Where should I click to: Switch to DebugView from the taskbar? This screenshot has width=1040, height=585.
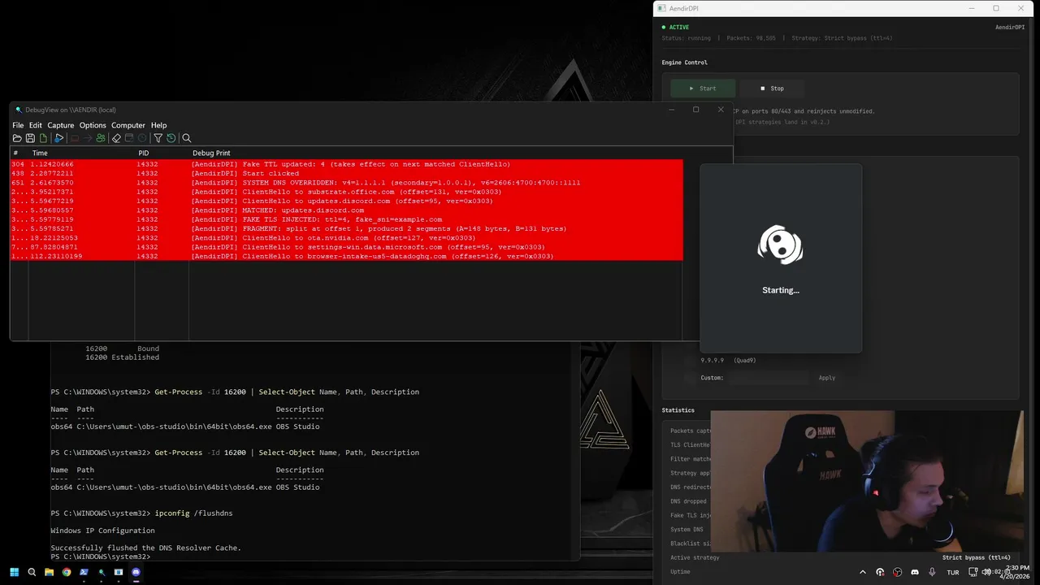coord(102,572)
